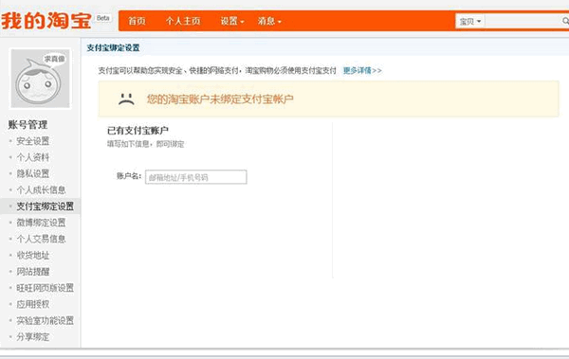
Task: Open 分享绑定 in sidebar
Action: click(32, 337)
